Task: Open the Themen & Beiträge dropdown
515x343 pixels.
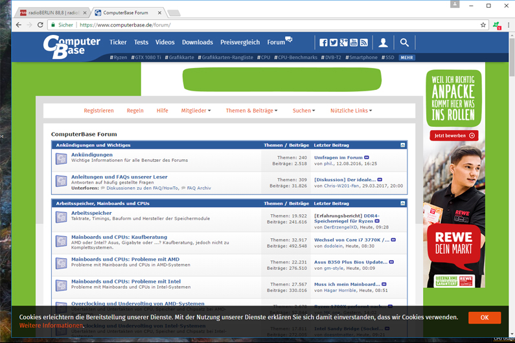Action: pos(251,111)
